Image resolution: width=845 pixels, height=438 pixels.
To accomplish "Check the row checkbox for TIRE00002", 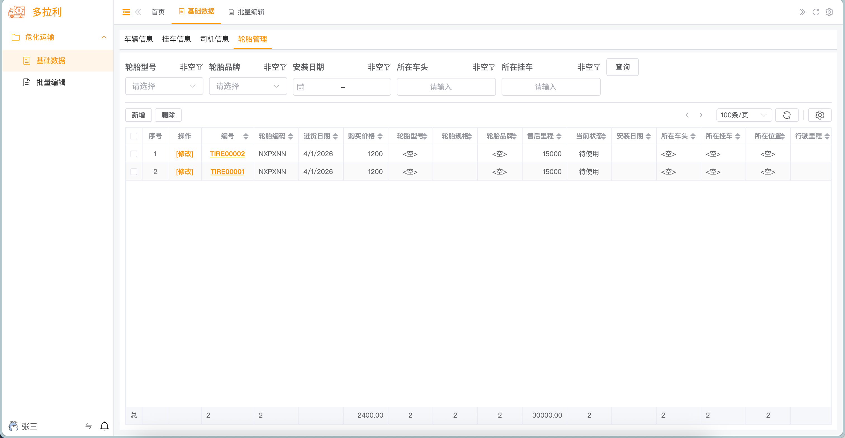I will 134,154.
